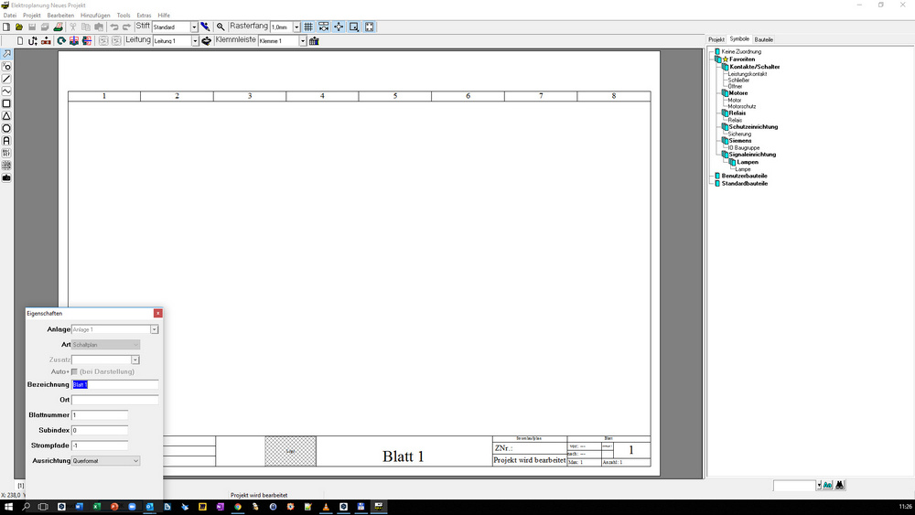
Task: Open the Stift dropdown list
Action: pyautogui.click(x=194, y=27)
